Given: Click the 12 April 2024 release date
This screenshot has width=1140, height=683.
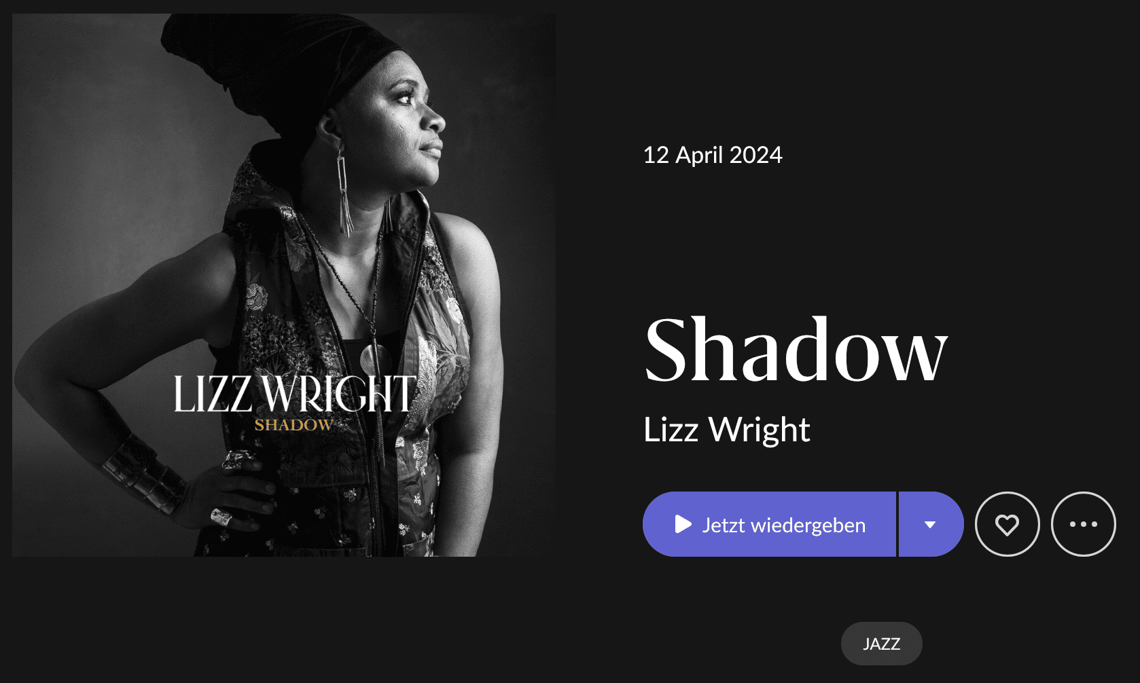Looking at the screenshot, I should point(713,155).
